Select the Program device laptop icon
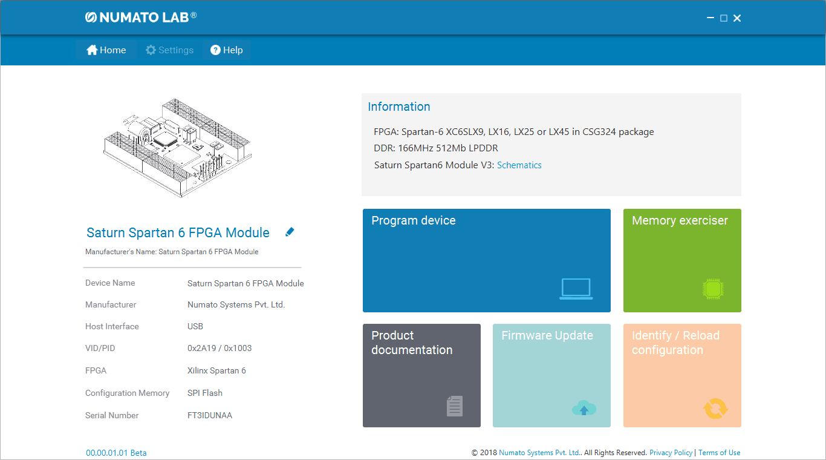 coord(576,289)
